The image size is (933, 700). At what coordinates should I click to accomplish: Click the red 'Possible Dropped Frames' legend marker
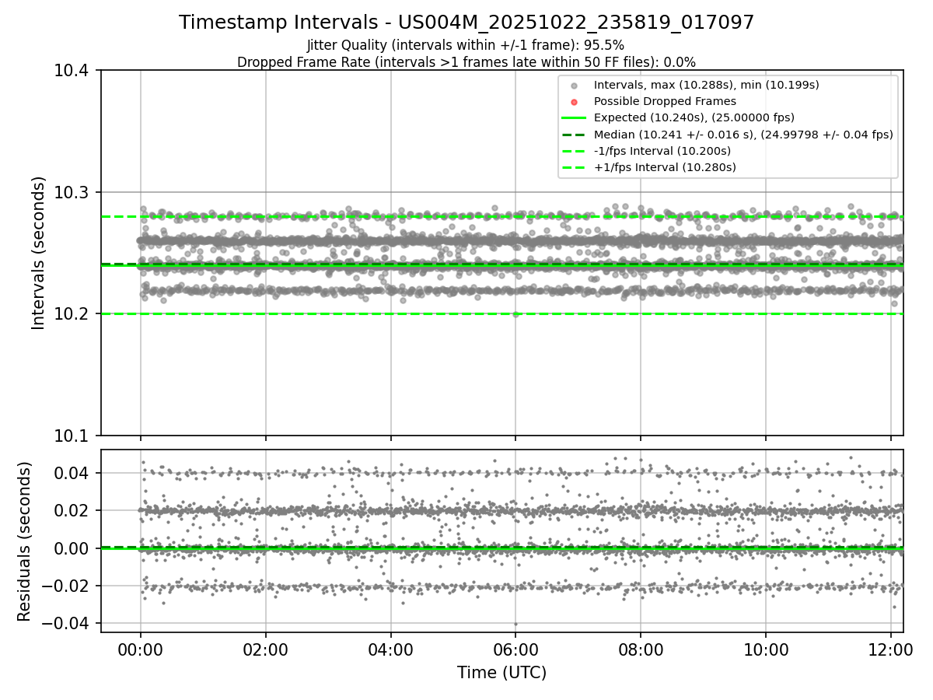(574, 102)
